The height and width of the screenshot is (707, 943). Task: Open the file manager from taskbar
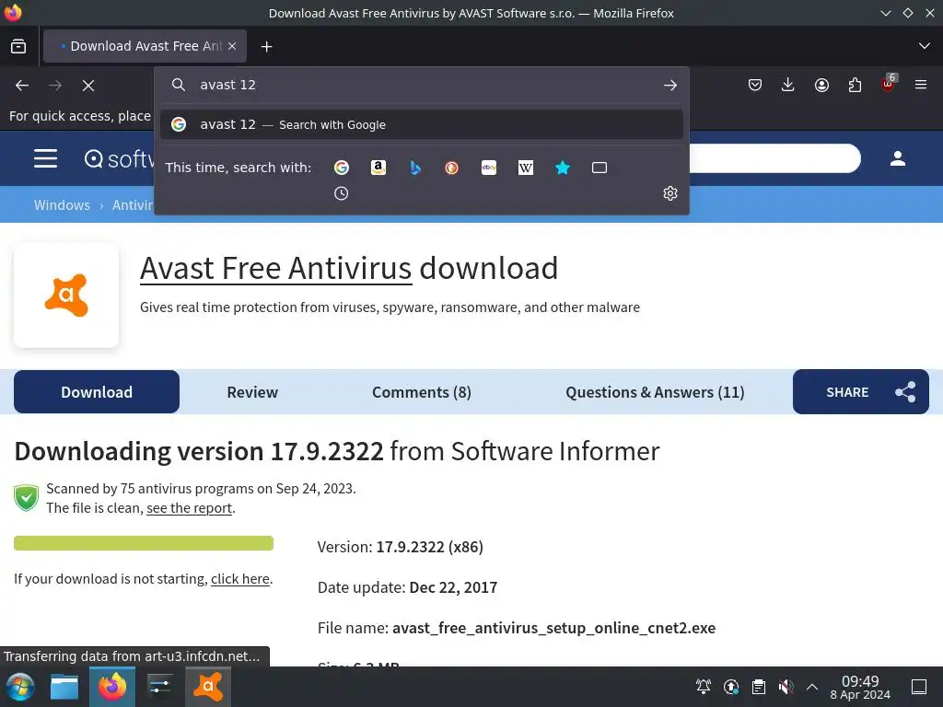(x=64, y=687)
